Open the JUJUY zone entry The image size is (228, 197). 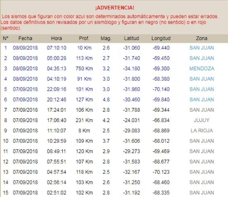coord(202,120)
